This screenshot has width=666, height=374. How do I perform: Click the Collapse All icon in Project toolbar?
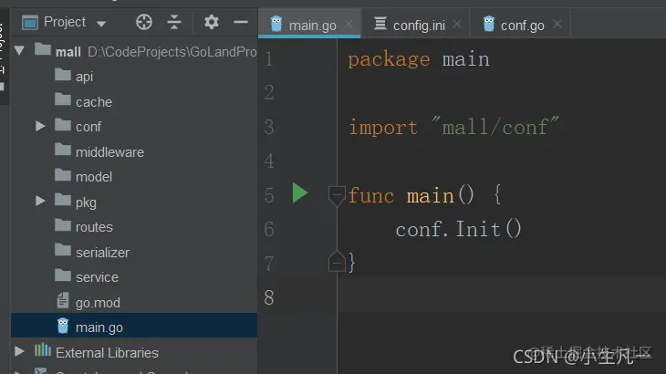(x=174, y=22)
